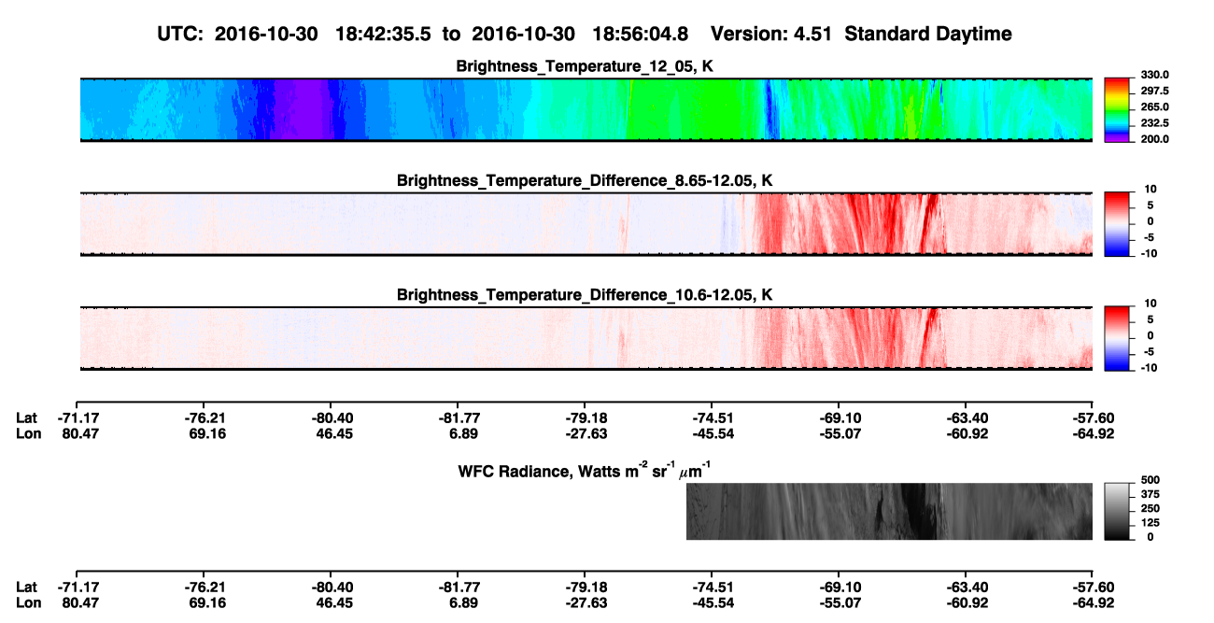This screenshot has width=1214, height=623.
Task: Click the 'Lon' label below WFC Radiance panel
Action: point(27,602)
